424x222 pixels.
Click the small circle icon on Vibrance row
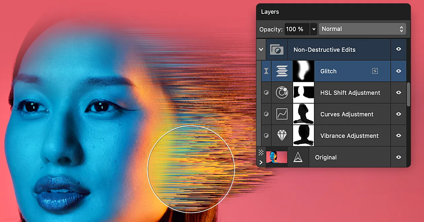[266, 136]
